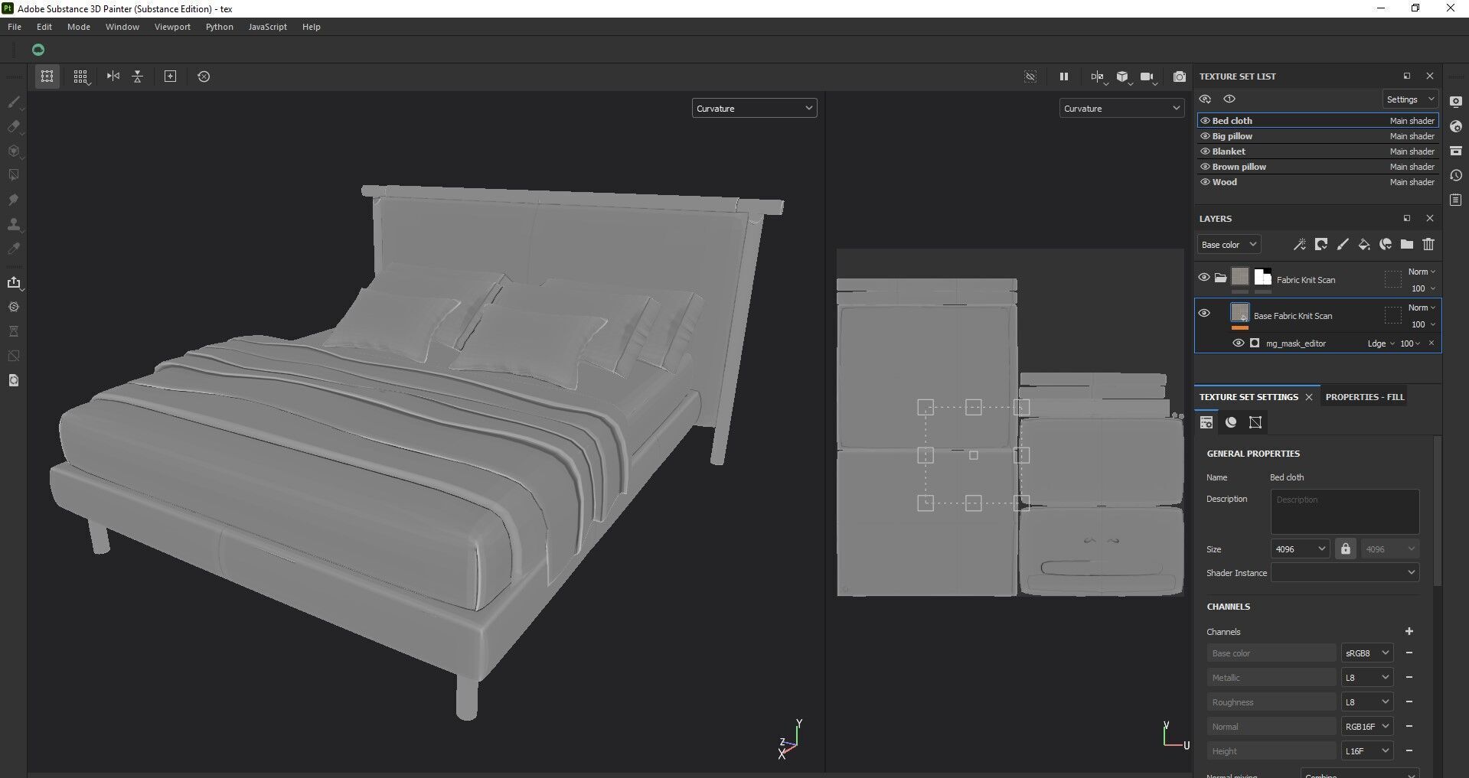Screen dimensions: 1469x778
Task: Flip vertically using mirror icon
Action: click(x=138, y=76)
